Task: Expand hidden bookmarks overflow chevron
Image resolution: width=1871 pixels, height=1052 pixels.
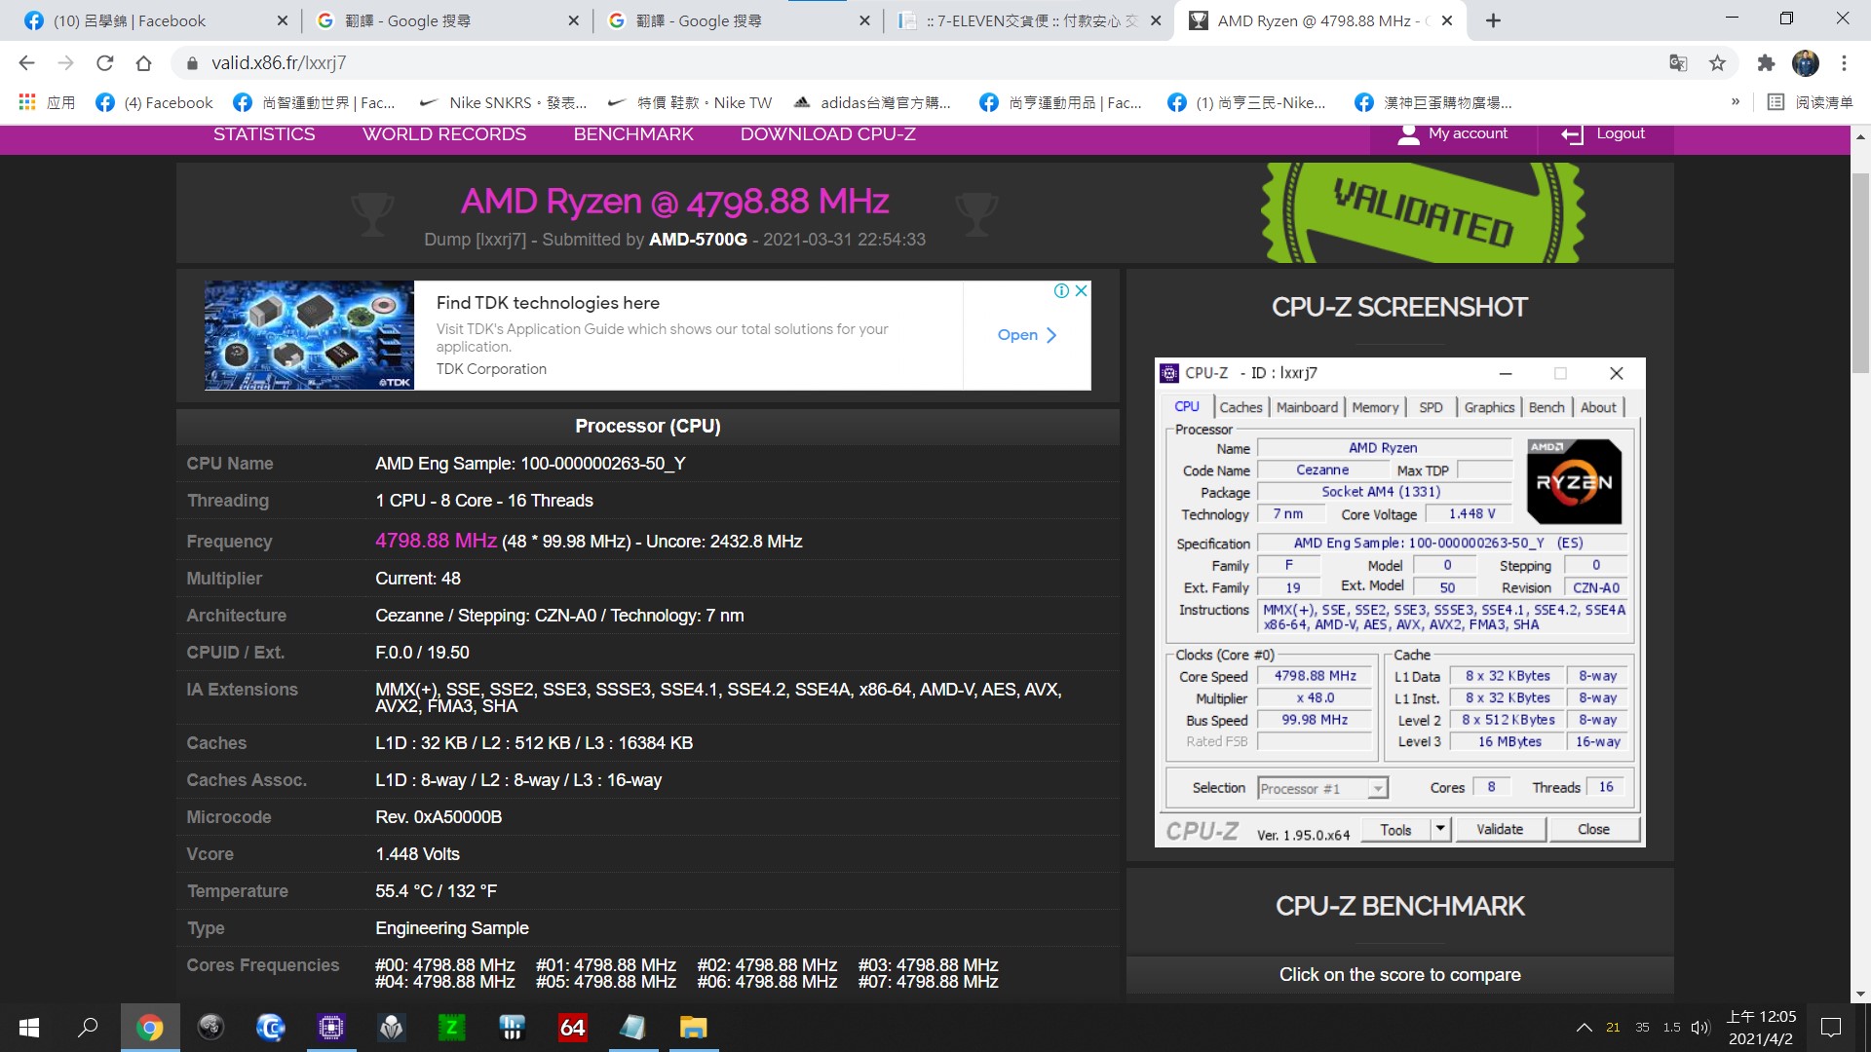Action: [x=1736, y=102]
